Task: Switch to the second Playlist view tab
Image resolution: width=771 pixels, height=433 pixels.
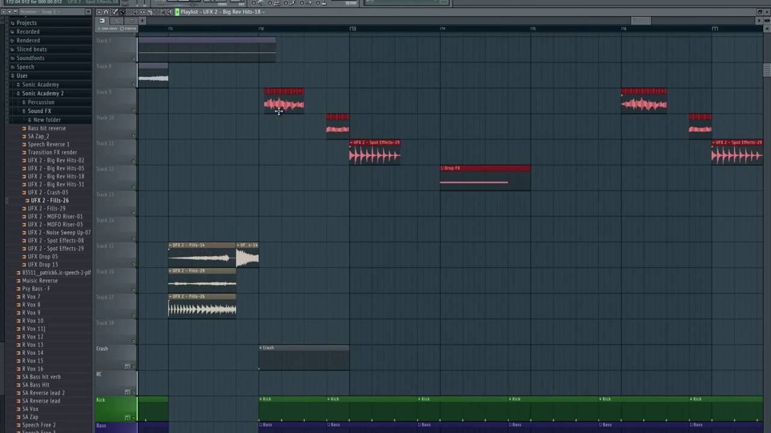Action: [116, 21]
